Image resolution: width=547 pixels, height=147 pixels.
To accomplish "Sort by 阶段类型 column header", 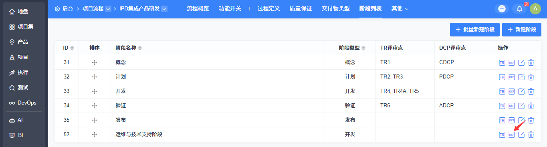I will pos(352,48).
